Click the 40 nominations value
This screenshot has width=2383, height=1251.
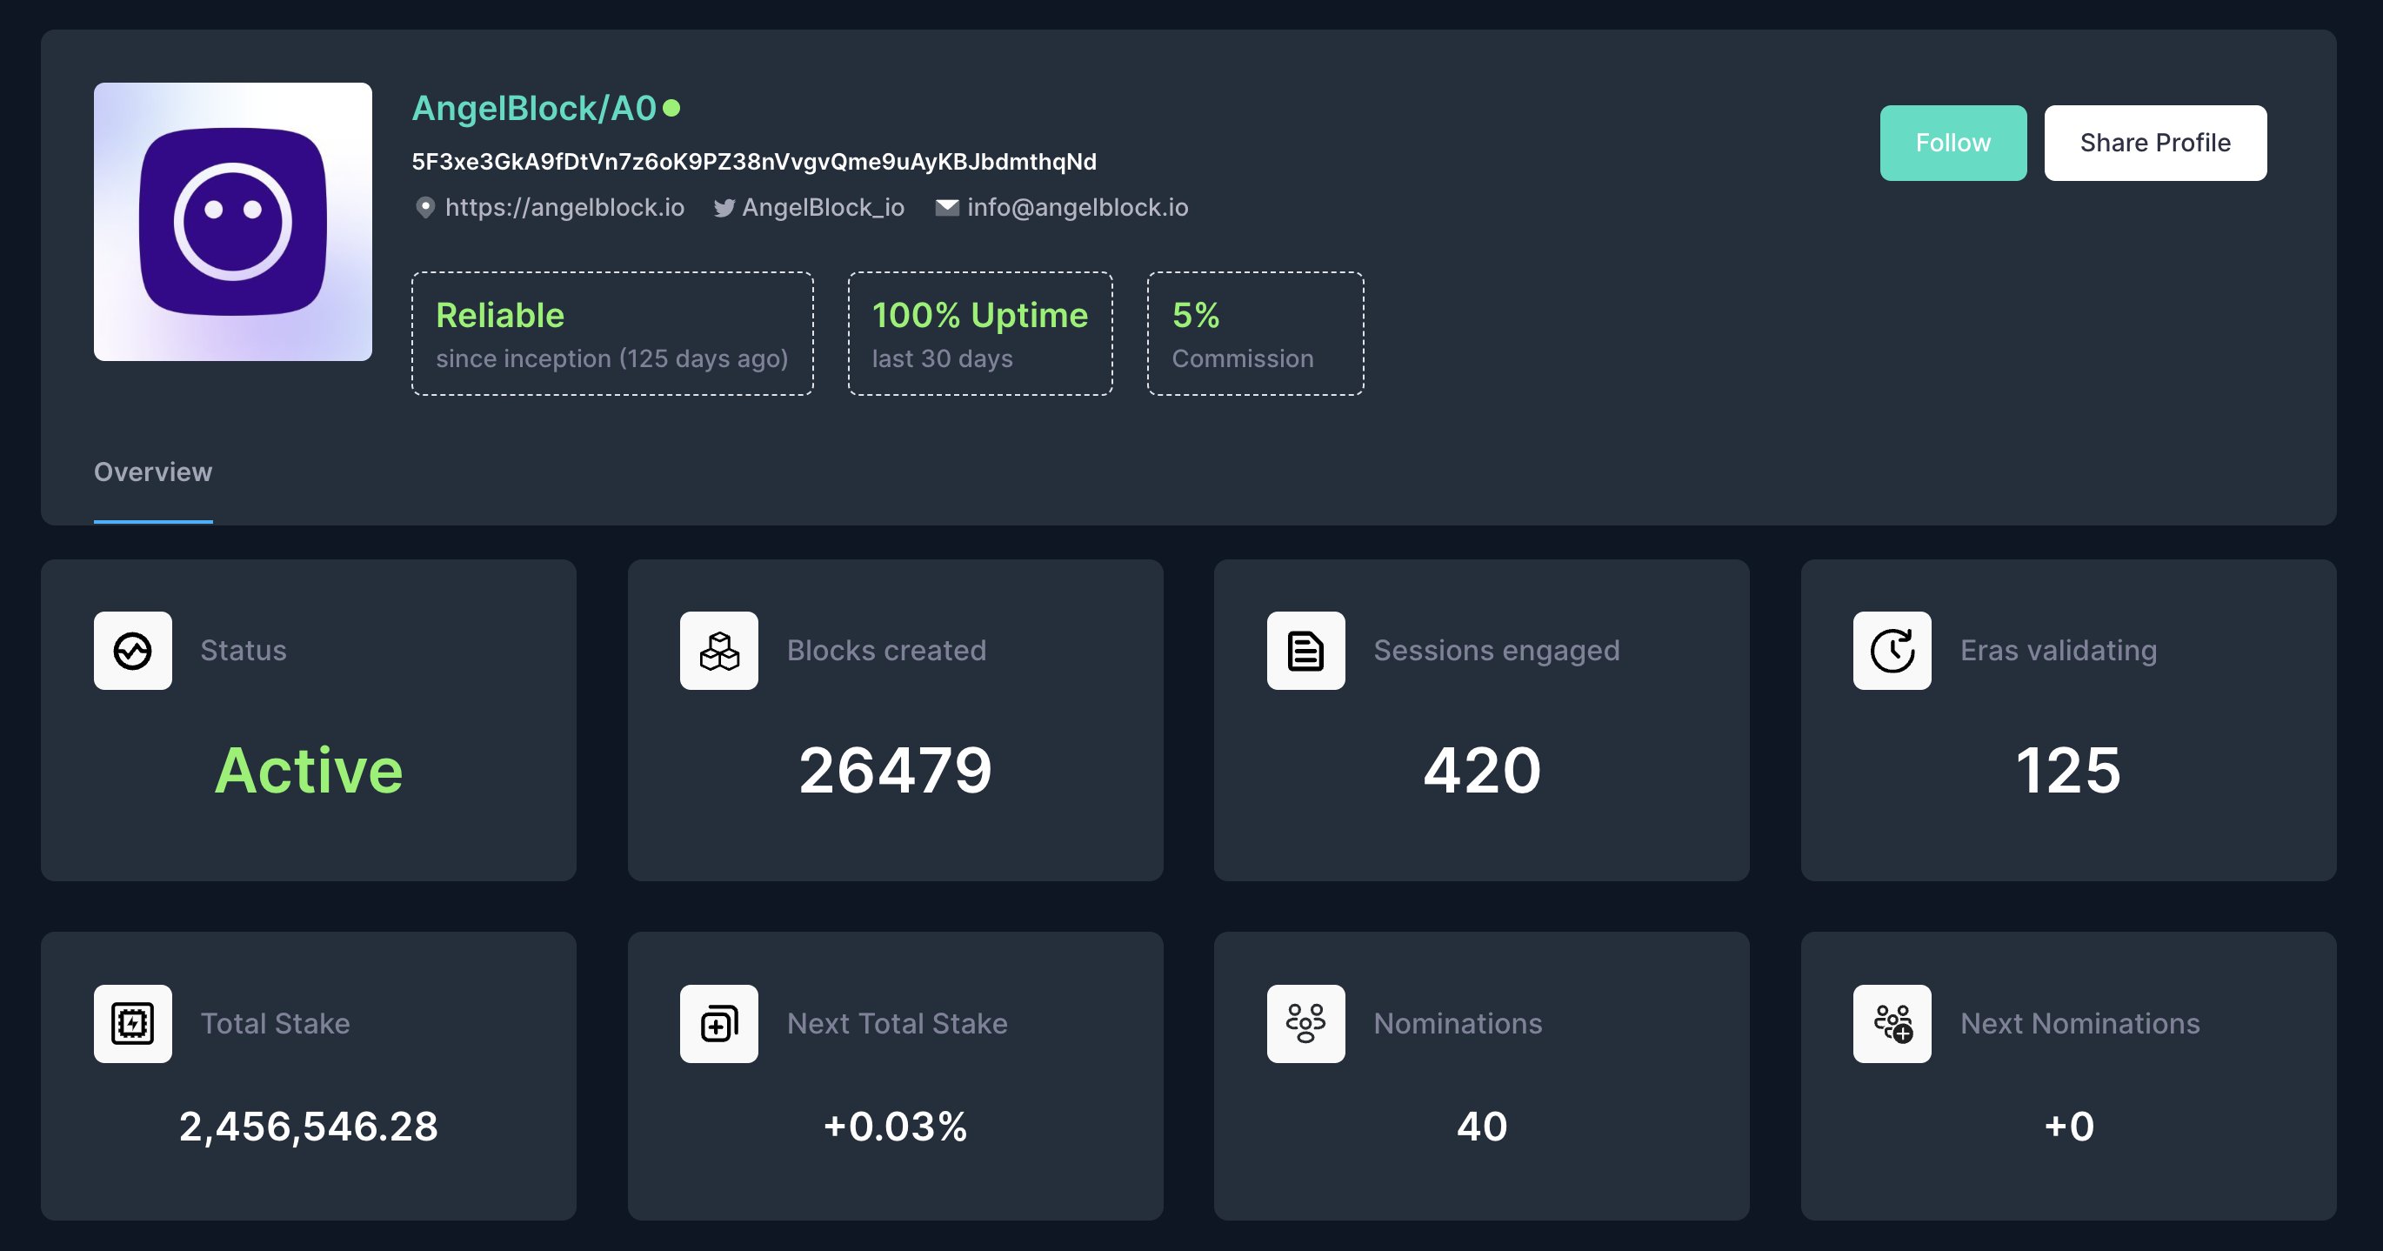(1482, 1126)
